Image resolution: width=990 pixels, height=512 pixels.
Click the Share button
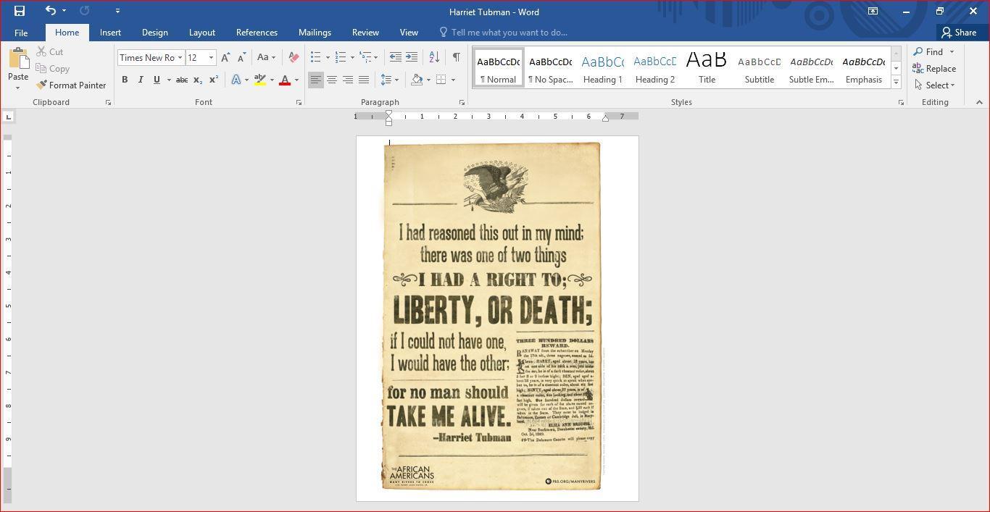(958, 33)
